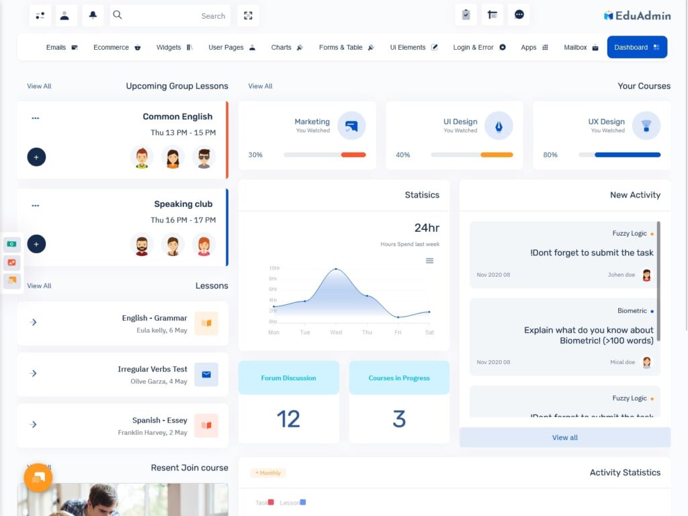
Task: Open the orange floating chat button
Action: [x=38, y=478]
